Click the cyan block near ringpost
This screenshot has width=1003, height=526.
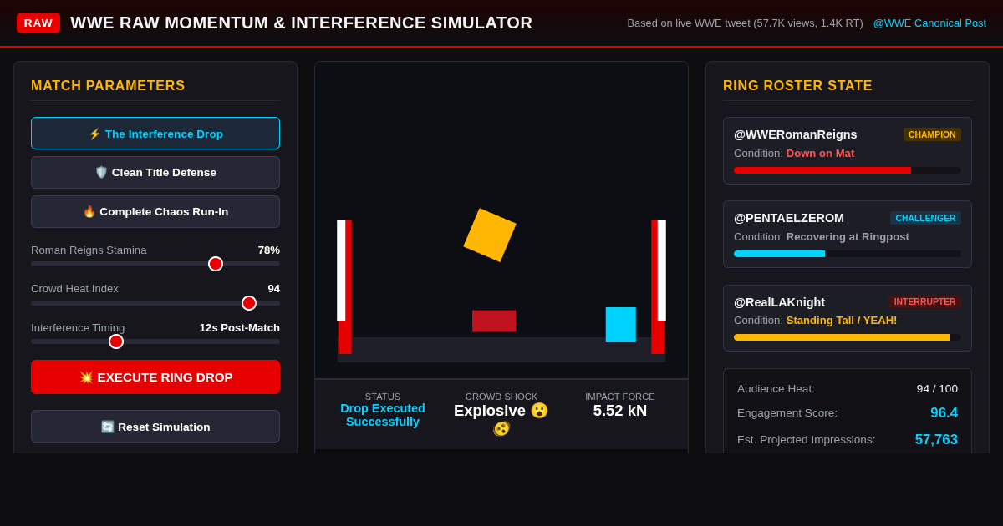click(621, 325)
